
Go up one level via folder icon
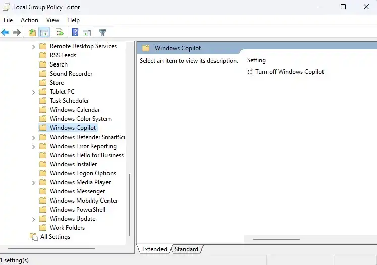pyautogui.click(x=32, y=32)
